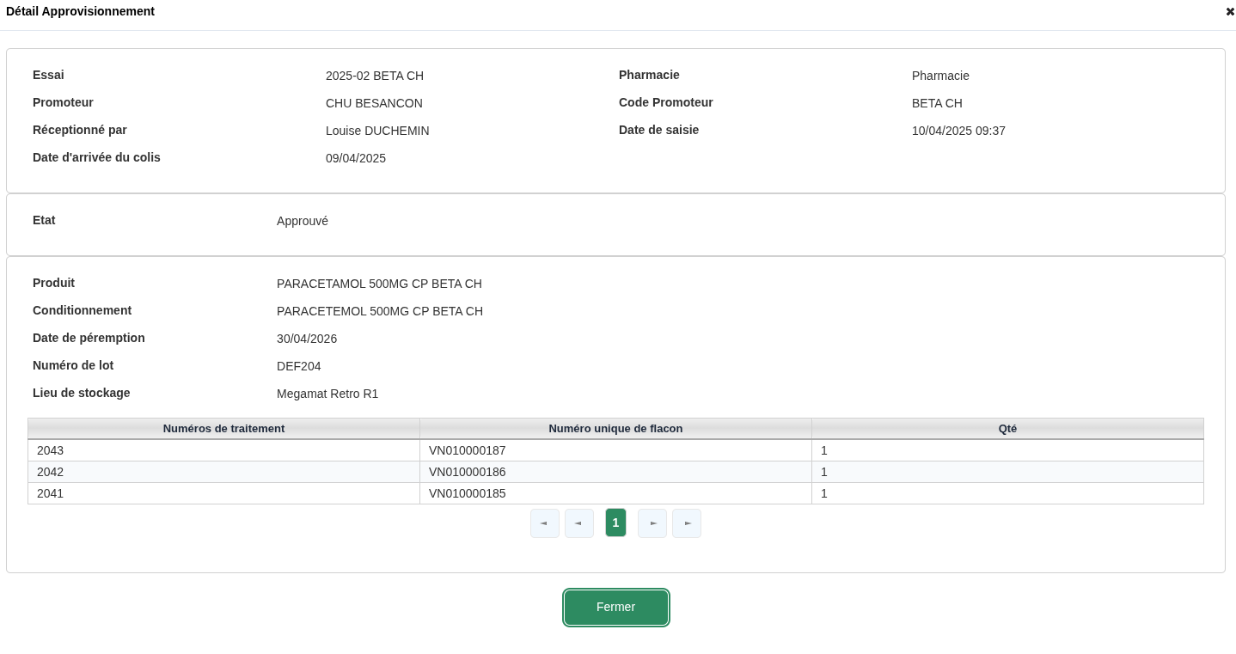Select table row for treatment number 2043
The image size is (1236, 654).
point(223,450)
